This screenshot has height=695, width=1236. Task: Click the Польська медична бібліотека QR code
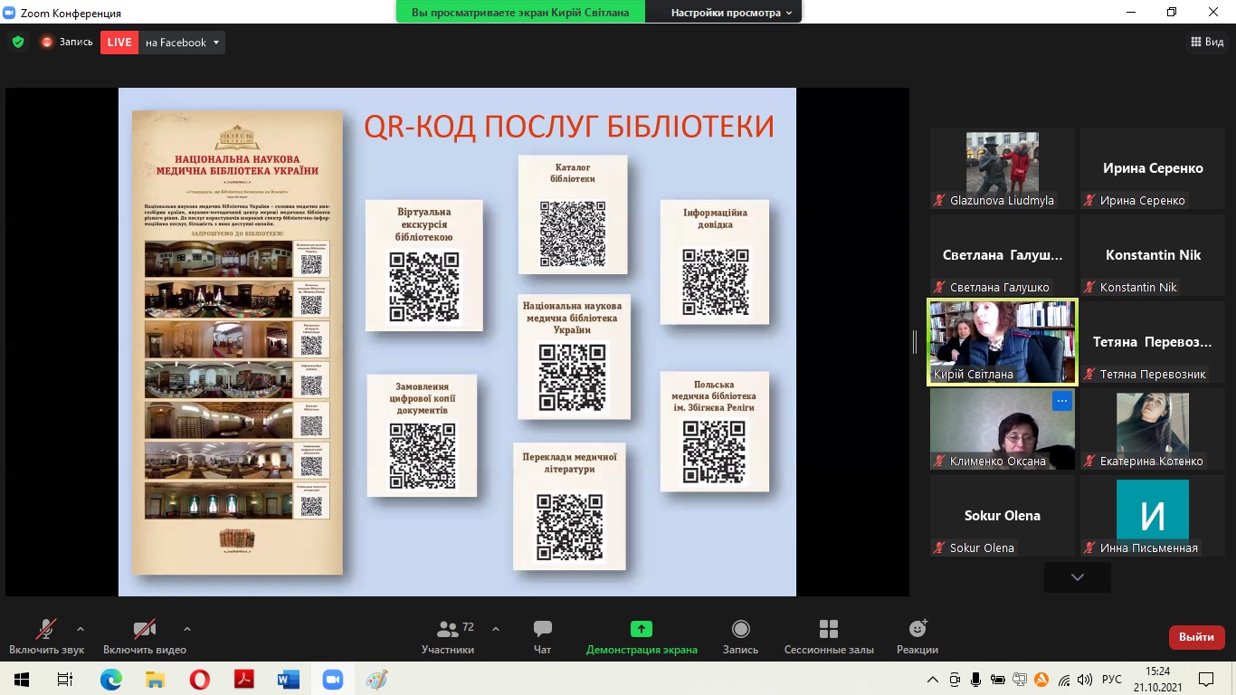point(714,452)
